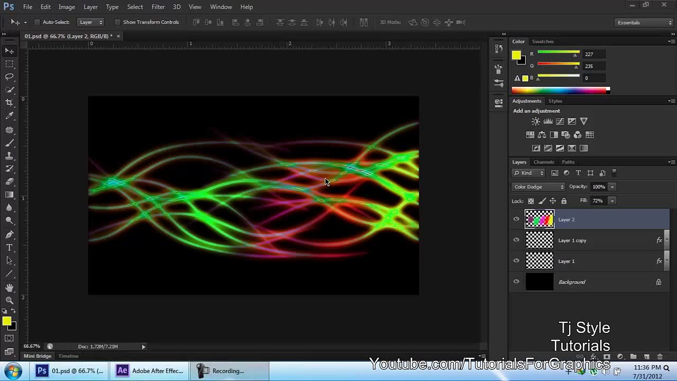Open the Recording taskbar item

[x=230, y=371]
